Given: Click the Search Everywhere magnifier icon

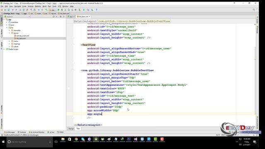Looking at the screenshot, I should [254, 10].
